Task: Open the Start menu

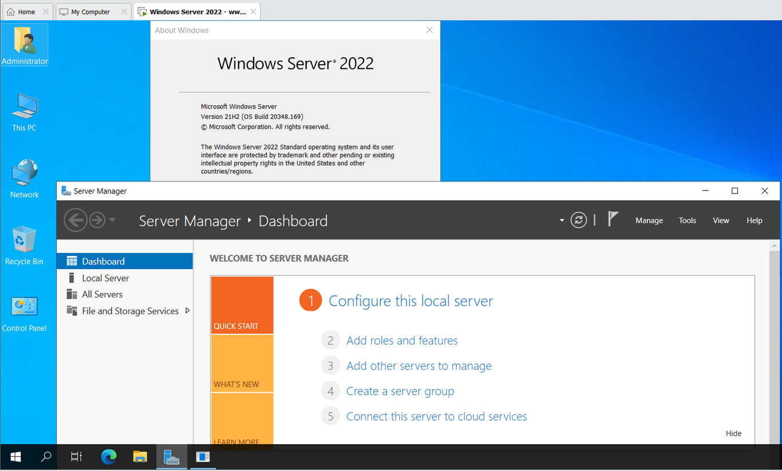Action: (x=15, y=457)
